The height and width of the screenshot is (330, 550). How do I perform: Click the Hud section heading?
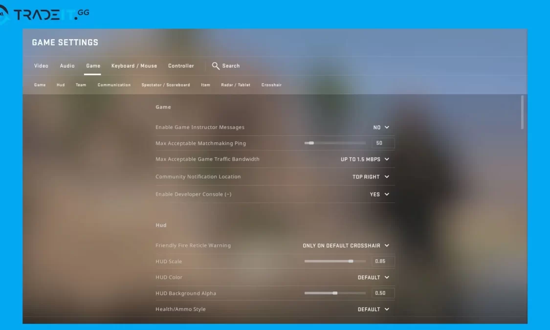tap(161, 225)
